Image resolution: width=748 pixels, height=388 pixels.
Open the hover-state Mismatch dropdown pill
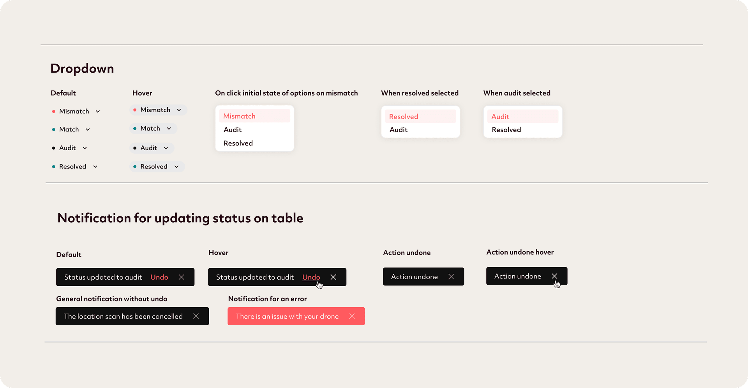[158, 110]
